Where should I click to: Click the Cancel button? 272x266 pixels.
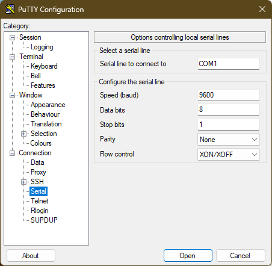[x=240, y=256]
